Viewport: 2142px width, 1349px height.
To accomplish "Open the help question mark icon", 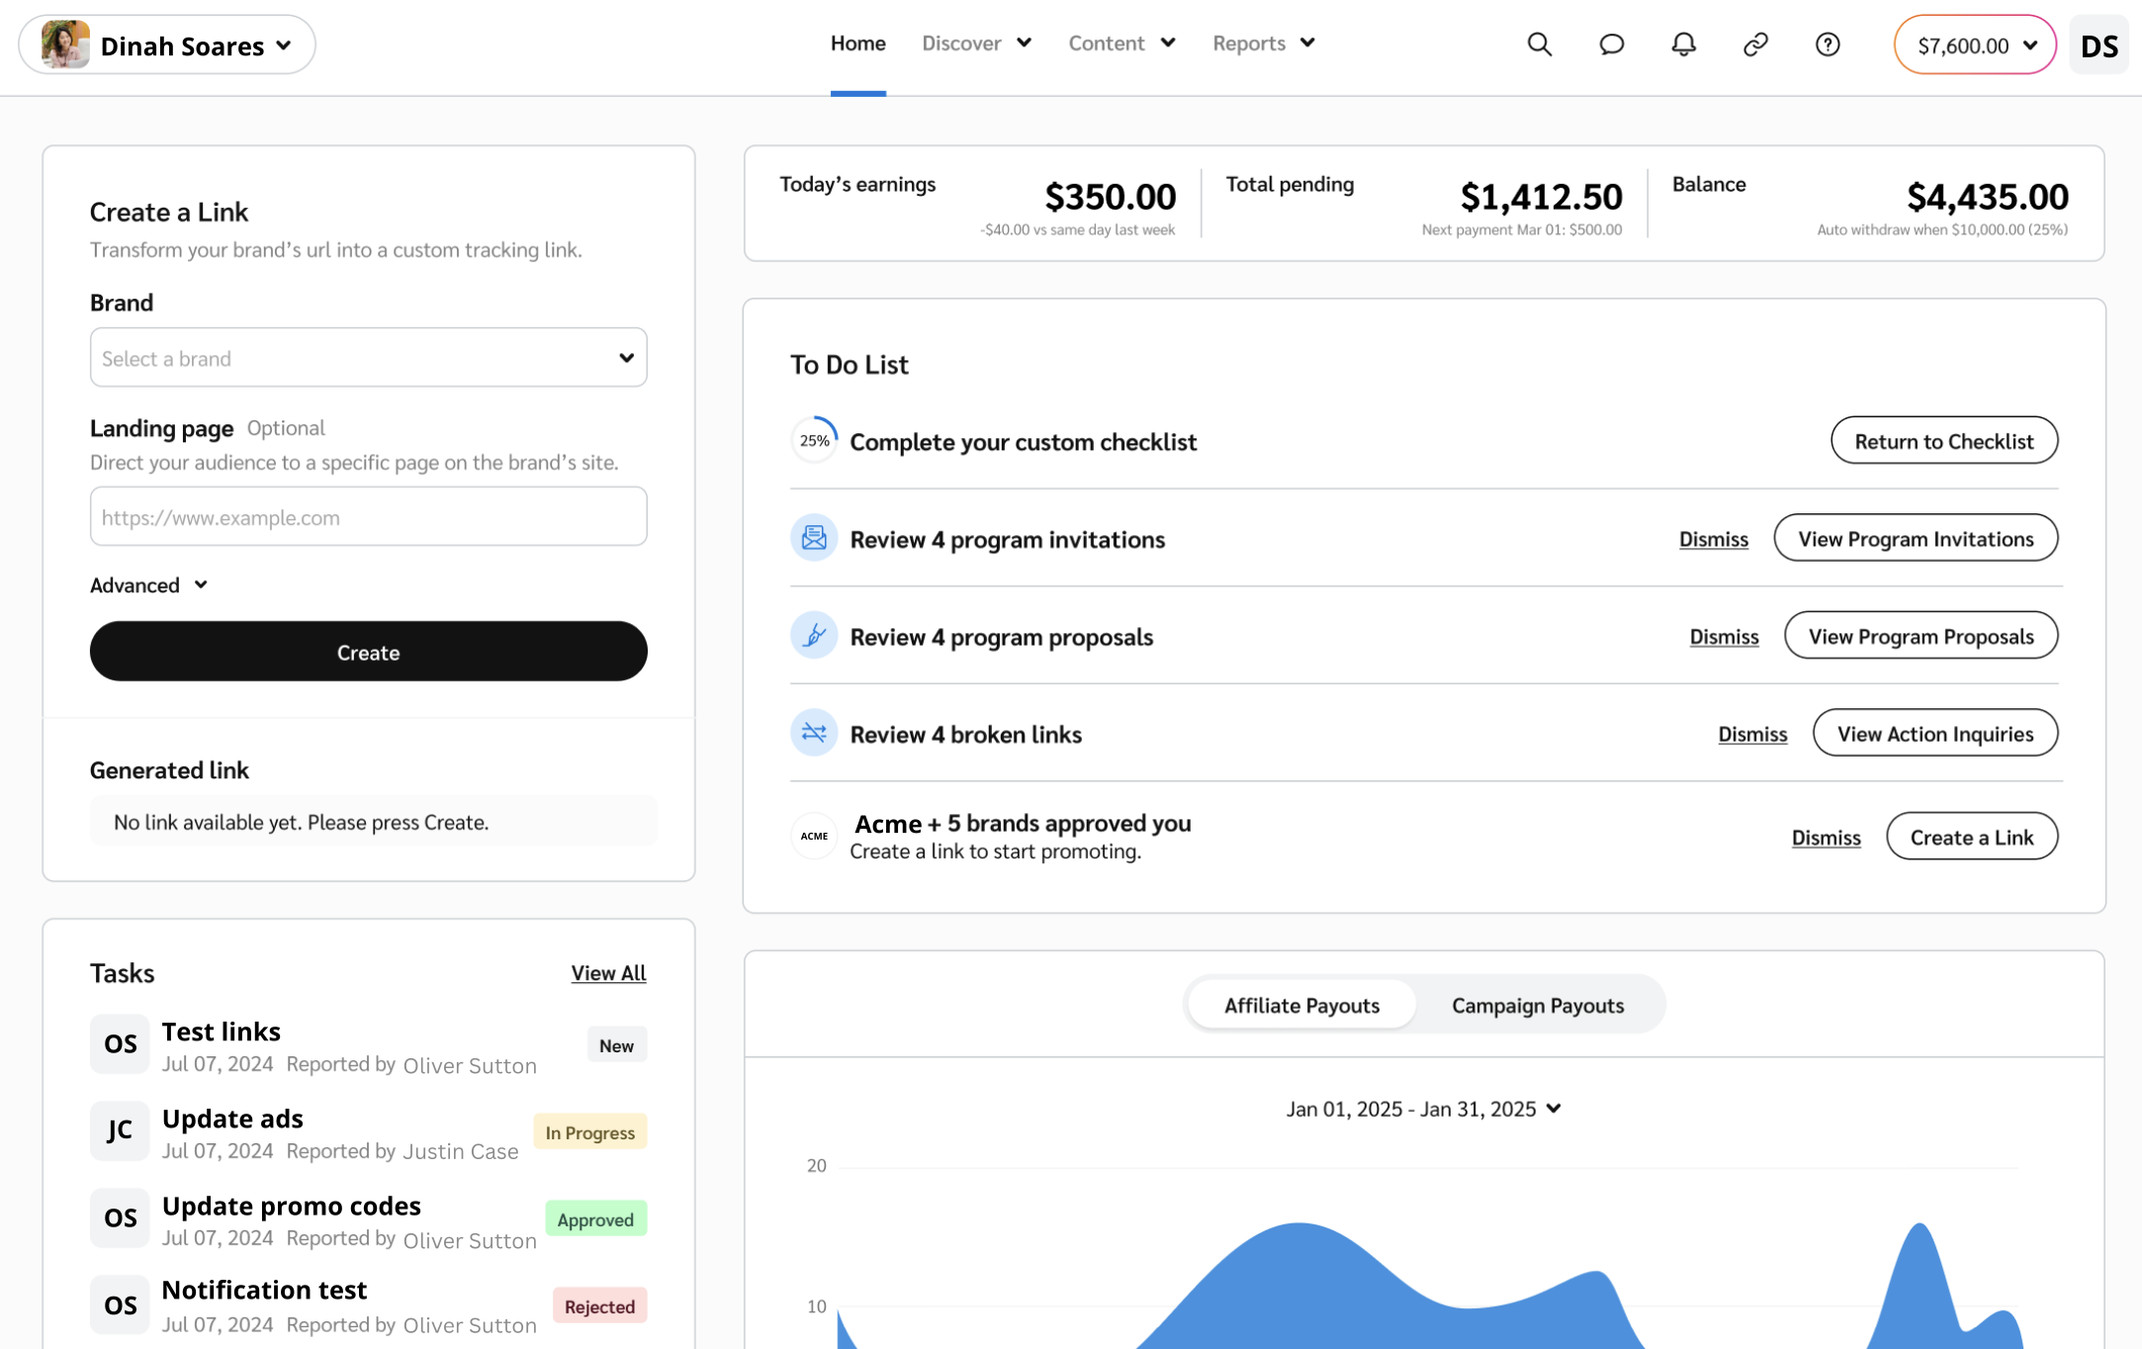I will 1828,45.
